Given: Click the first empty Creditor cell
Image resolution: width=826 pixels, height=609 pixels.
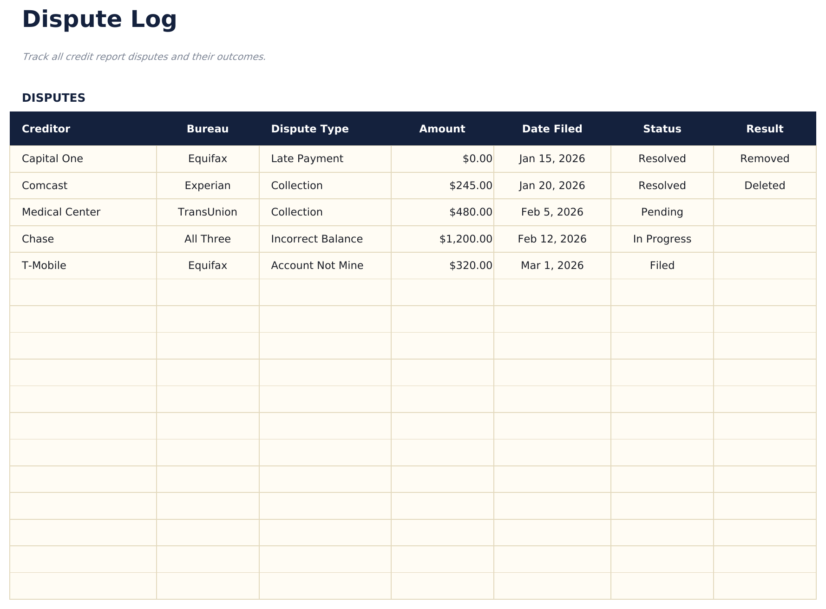Looking at the screenshot, I should (x=84, y=292).
